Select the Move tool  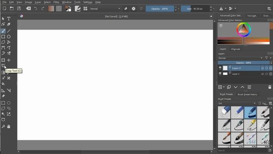[x=9, y=60]
